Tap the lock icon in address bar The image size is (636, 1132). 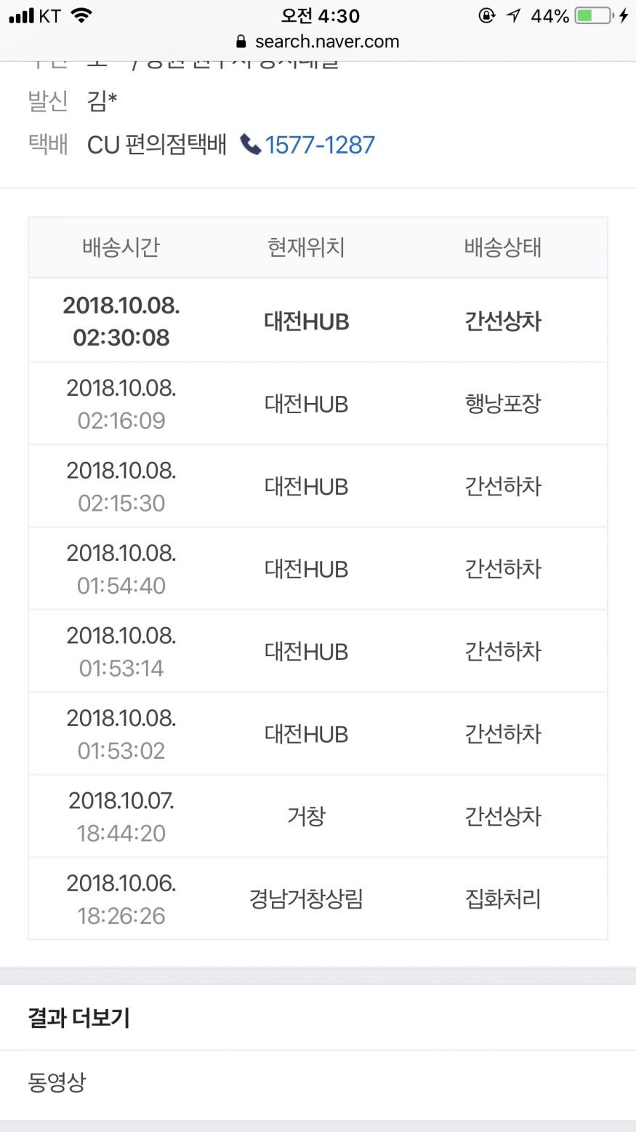coord(242,41)
